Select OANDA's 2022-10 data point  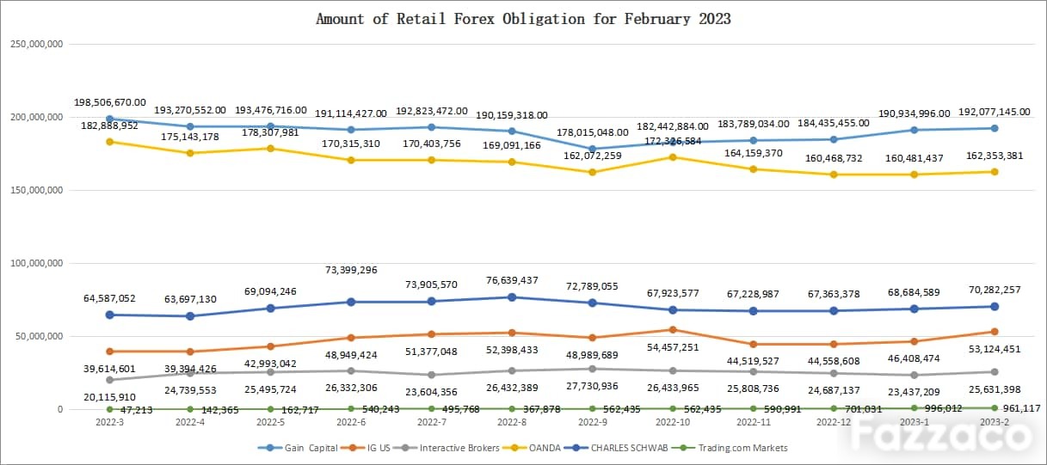pos(673,156)
